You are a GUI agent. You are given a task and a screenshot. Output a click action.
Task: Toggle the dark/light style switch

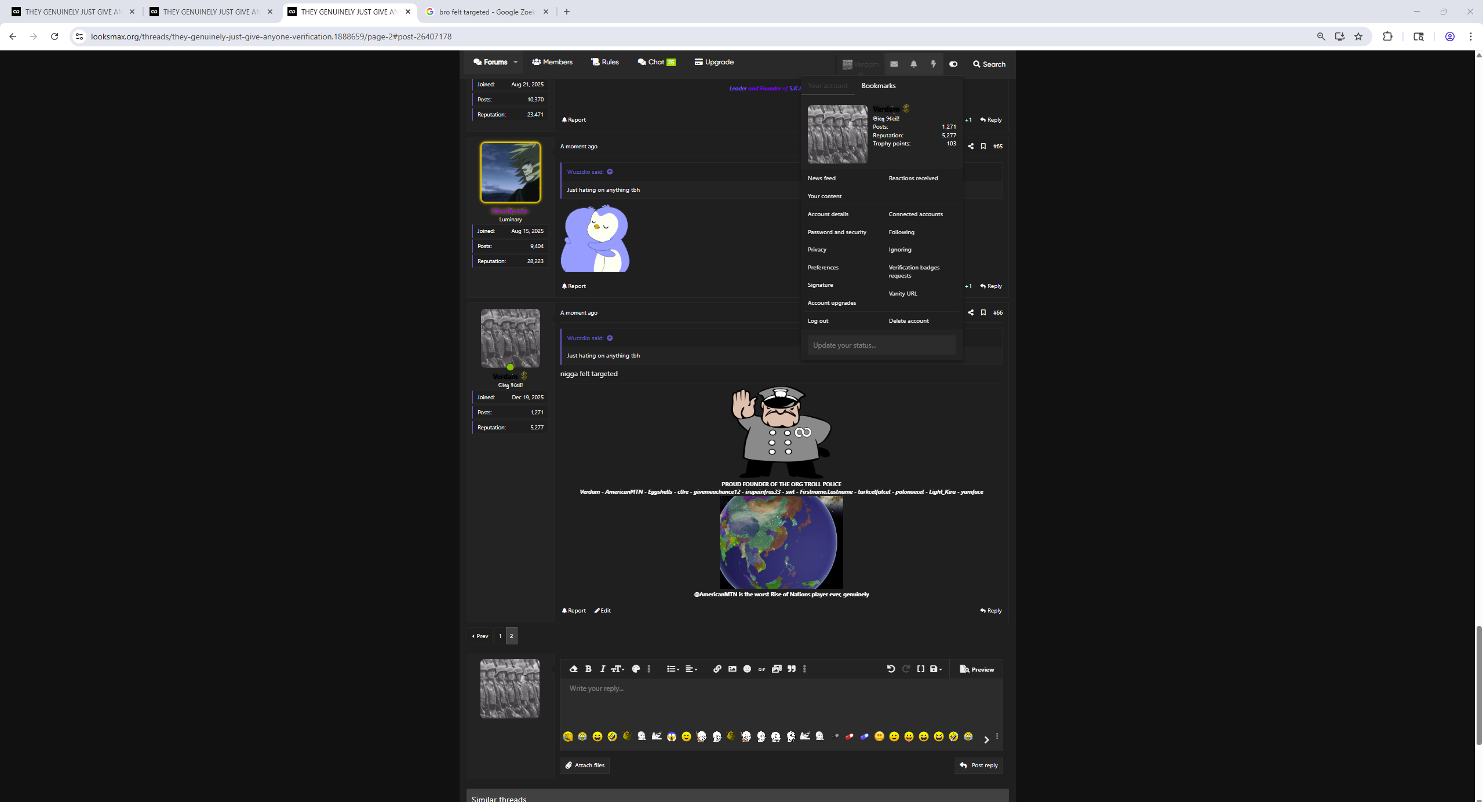pyautogui.click(x=953, y=64)
